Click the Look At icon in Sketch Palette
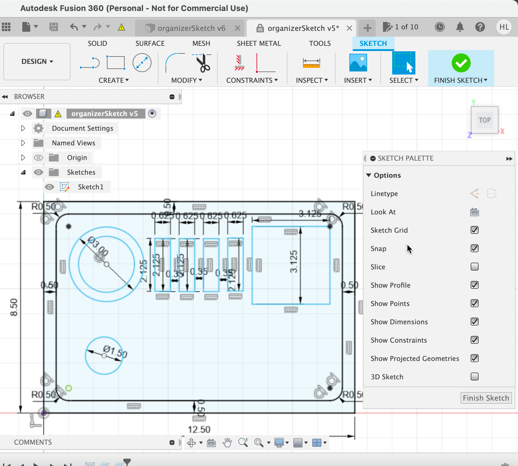The height and width of the screenshot is (466, 518). coord(474,212)
